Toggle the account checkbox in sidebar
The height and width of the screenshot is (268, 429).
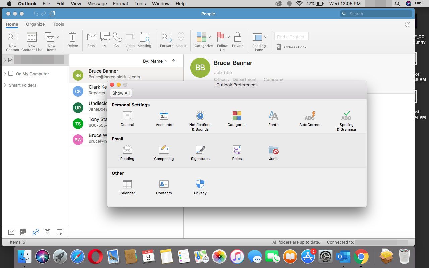pos(11,60)
